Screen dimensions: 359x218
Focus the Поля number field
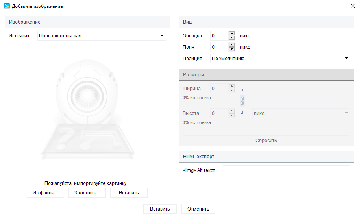click(x=219, y=47)
